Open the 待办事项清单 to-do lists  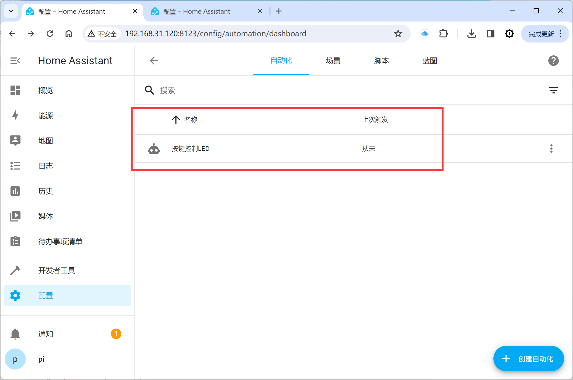[67, 241]
